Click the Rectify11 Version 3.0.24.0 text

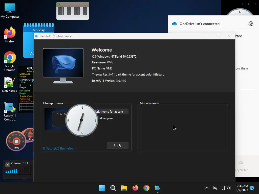[109, 81]
